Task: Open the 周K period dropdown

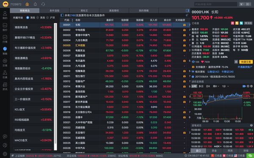Action: pos(216,86)
